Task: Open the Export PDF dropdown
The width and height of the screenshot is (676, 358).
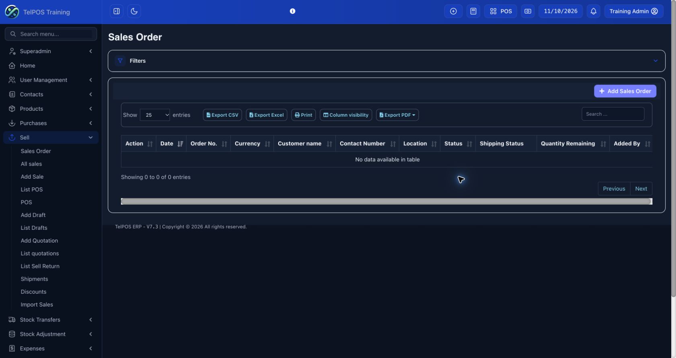Action: click(x=397, y=115)
